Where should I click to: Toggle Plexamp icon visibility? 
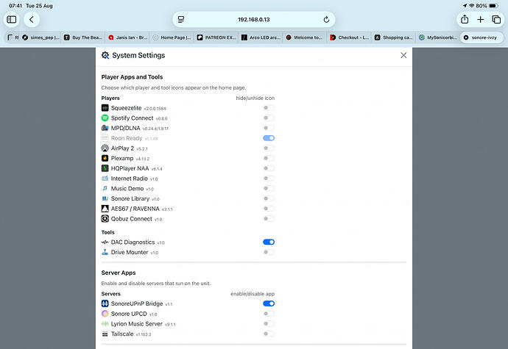[x=269, y=158]
